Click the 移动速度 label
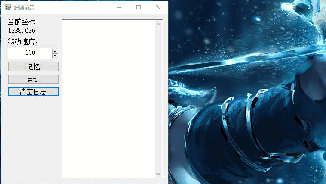Screen dimensions: 326x184 click(x=23, y=42)
